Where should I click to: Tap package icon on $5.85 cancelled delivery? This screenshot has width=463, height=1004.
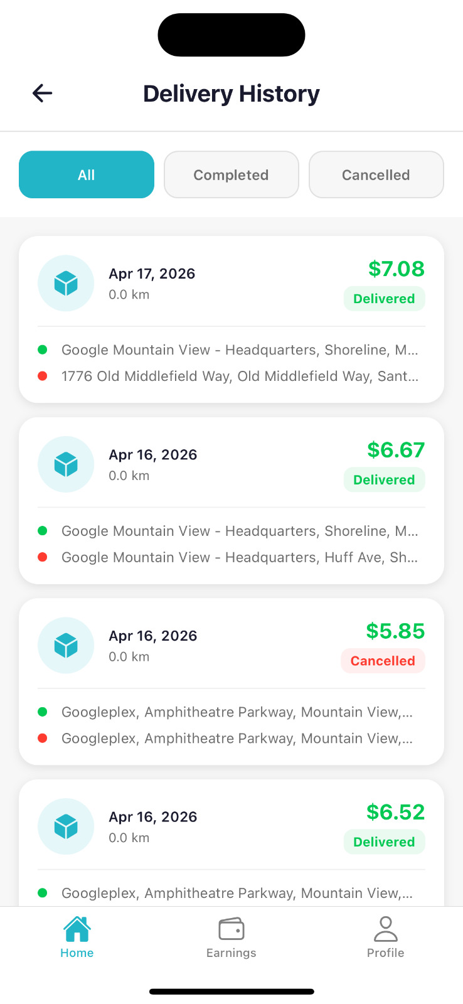click(x=66, y=646)
